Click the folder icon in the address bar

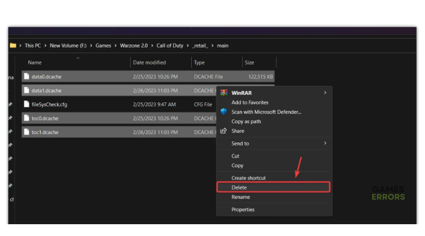coord(13,45)
